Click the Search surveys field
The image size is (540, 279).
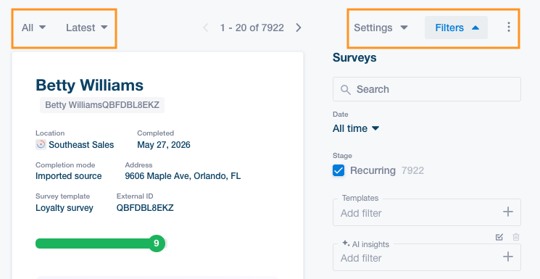pos(427,89)
